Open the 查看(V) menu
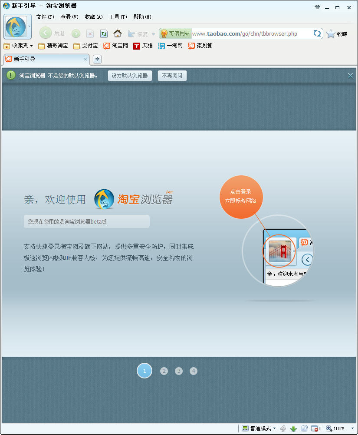358x435 pixels. [69, 17]
